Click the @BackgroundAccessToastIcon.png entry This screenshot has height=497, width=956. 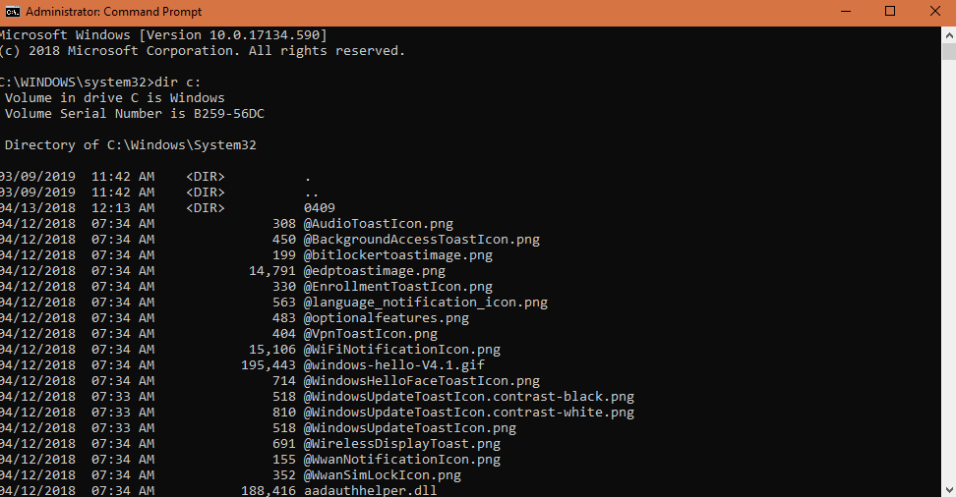(421, 240)
